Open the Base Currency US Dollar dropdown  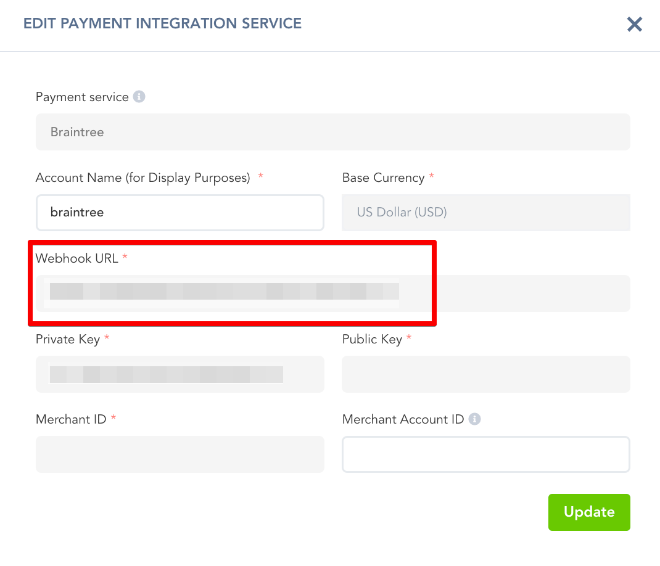(485, 213)
